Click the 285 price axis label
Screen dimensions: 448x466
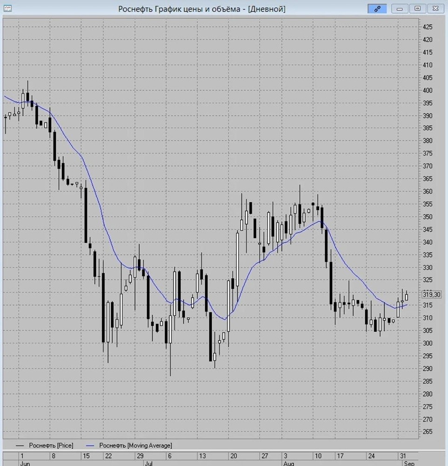(x=428, y=381)
